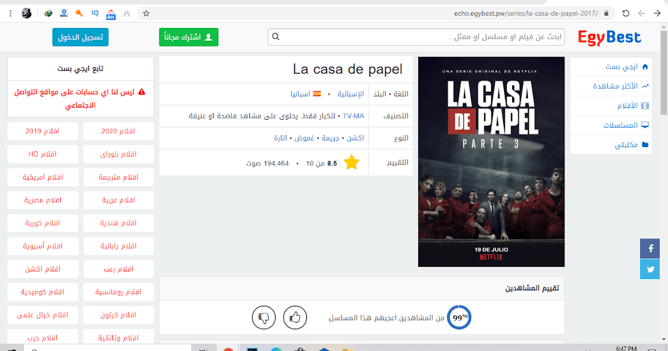Click the La casa de papel title
668x351 pixels.
point(347,69)
